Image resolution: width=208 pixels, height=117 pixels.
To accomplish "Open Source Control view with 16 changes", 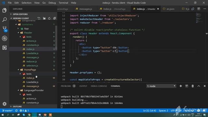I will tap(5, 29).
